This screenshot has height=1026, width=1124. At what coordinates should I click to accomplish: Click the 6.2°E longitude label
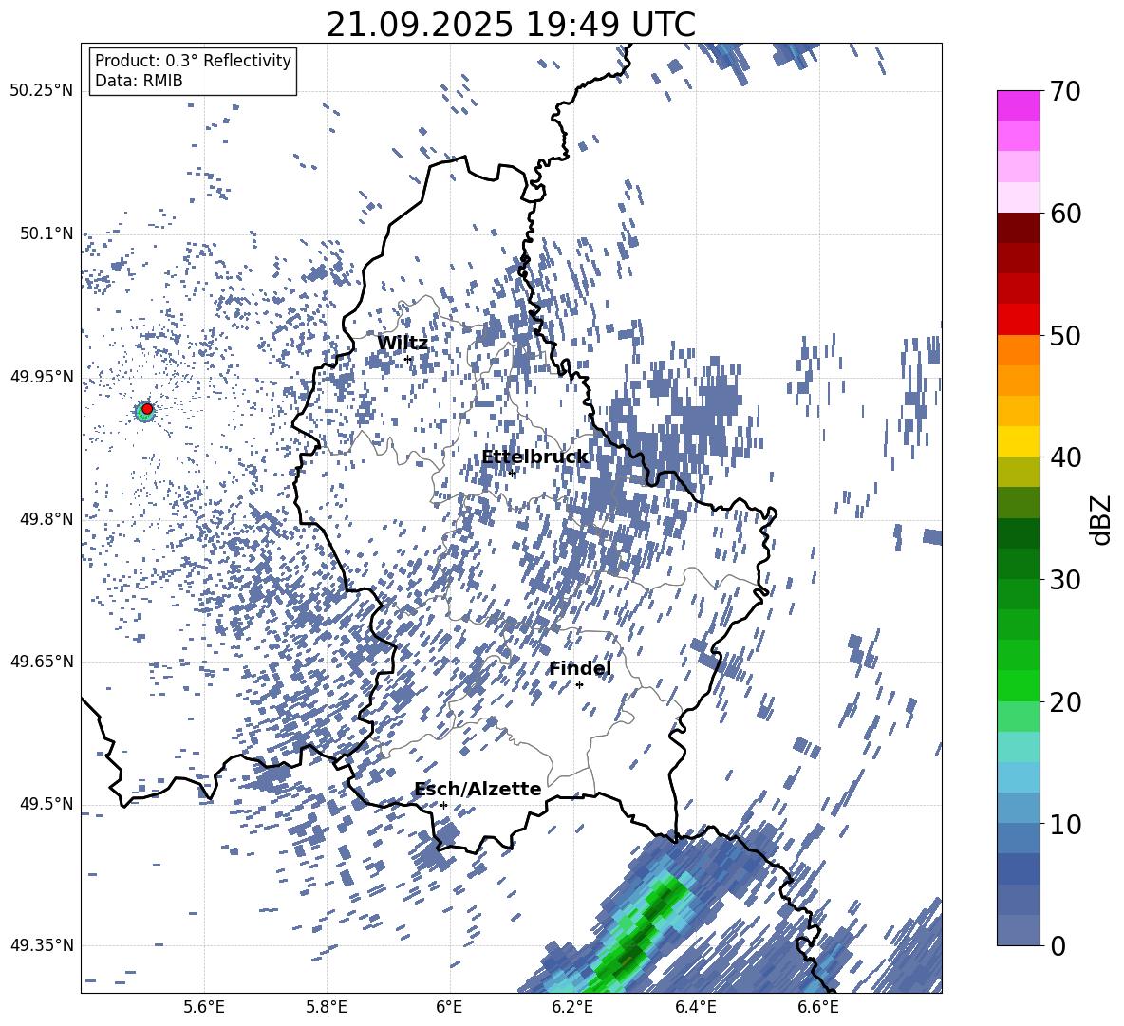pos(572,1007)
